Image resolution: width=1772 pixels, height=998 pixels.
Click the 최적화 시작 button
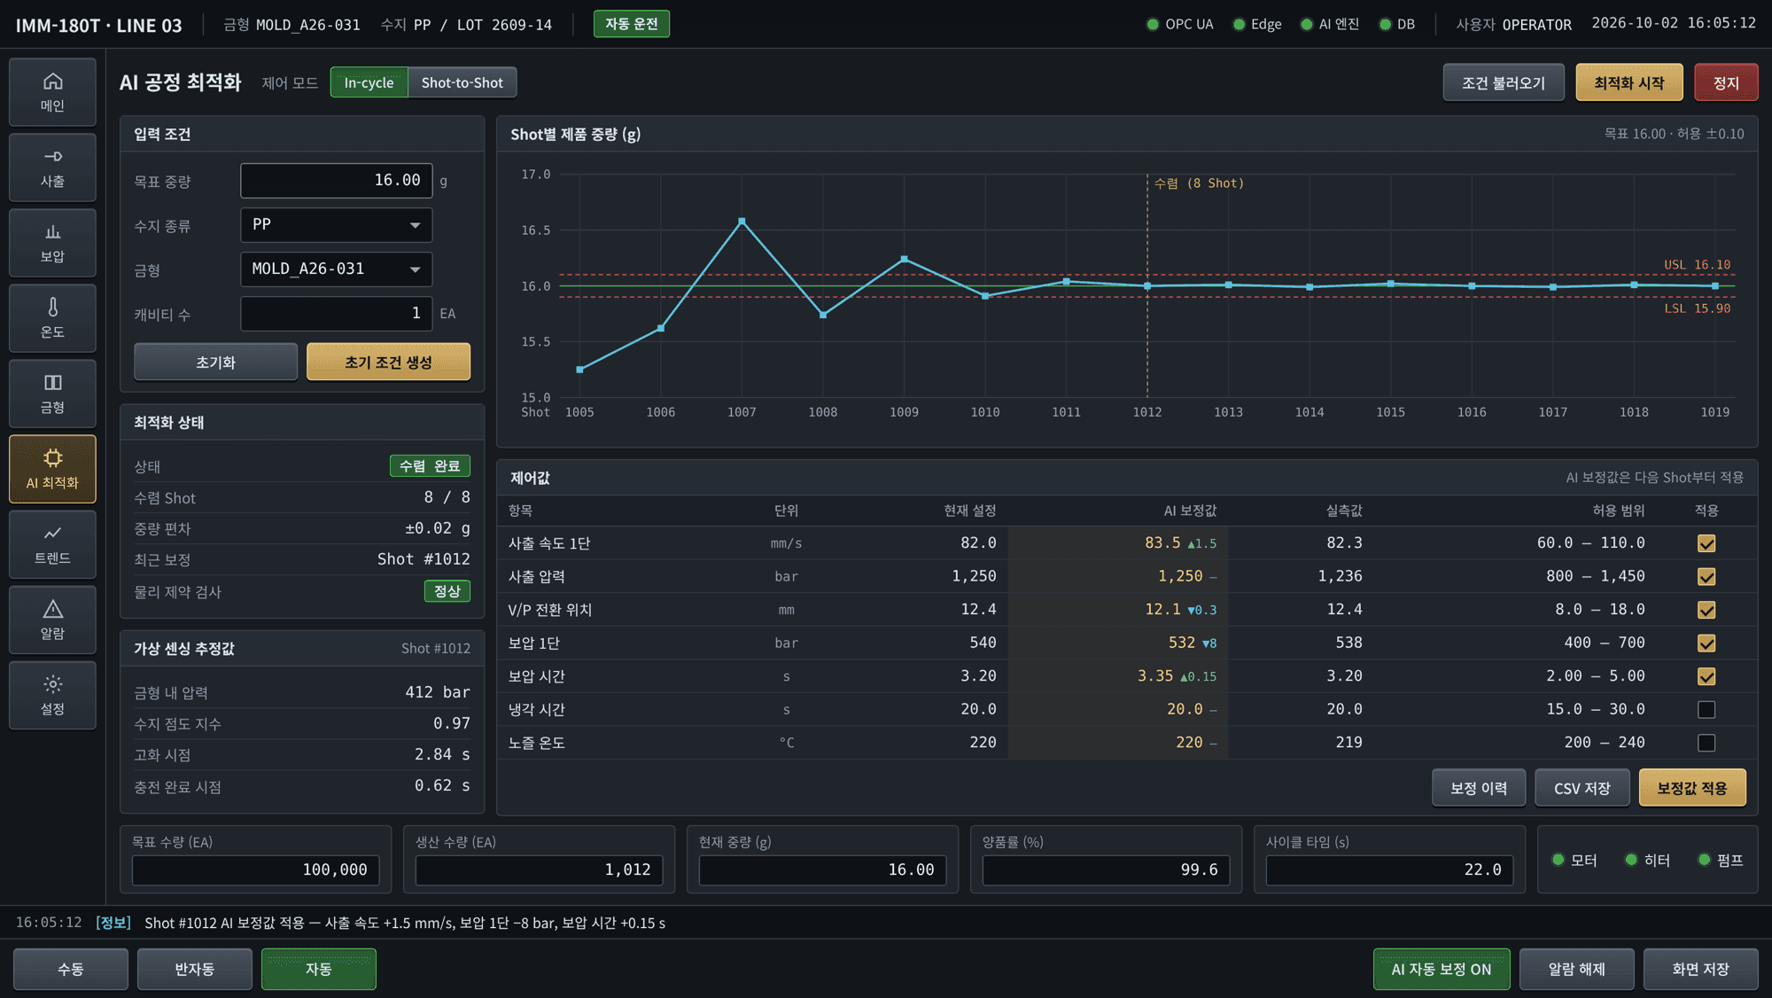pyautogui.click(x=1629, y=82)
